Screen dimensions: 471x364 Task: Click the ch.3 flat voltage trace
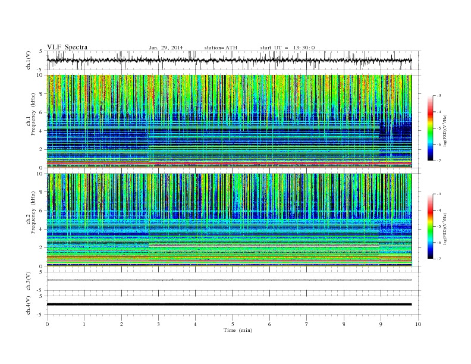click(229, 280)
